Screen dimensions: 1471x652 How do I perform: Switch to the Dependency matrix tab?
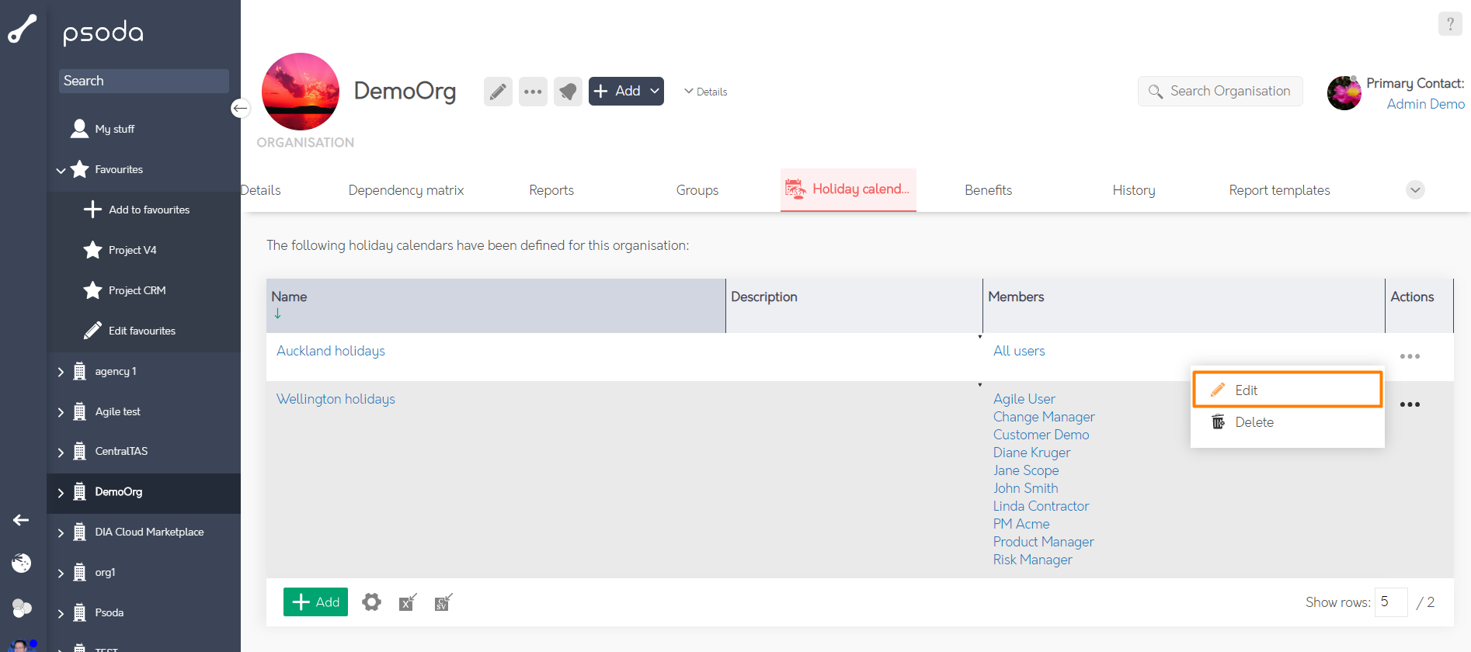point(405,190)
